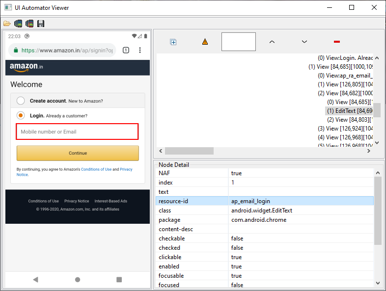Click the Mobile number or Email field
The image size is (386, 291).
click(77, 132)
